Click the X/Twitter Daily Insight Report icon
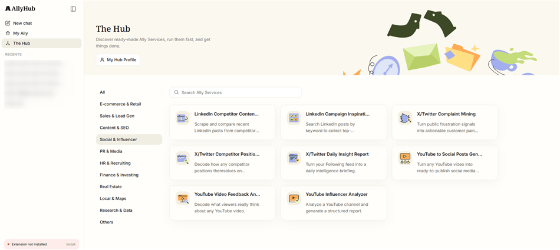 point(294,158)
